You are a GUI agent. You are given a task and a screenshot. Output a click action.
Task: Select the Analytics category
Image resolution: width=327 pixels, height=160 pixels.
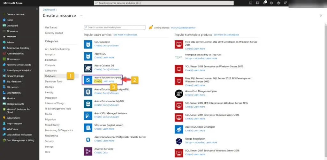click(x=50, y=54)
